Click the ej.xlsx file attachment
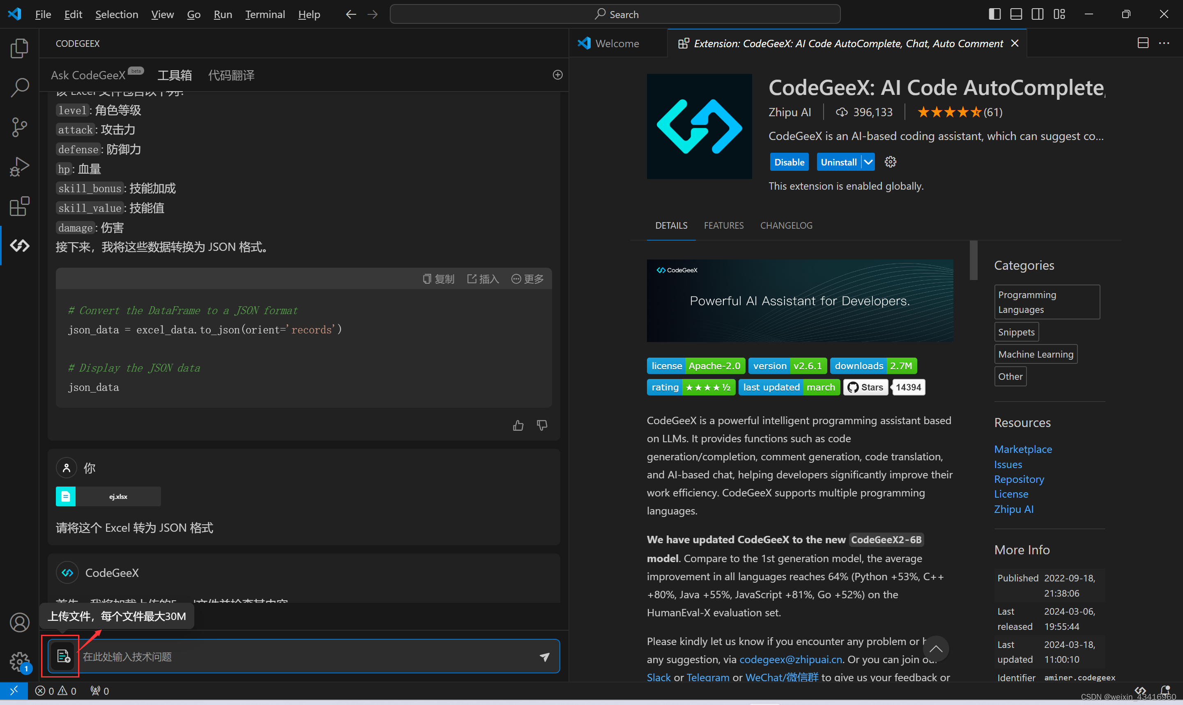The height and width of the screenshot is (705, 1183). point(108,496)
